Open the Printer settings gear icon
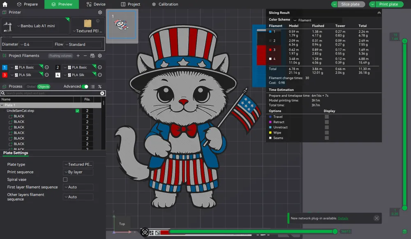Screen dimensions: 411x239 (x=99, y=13)
